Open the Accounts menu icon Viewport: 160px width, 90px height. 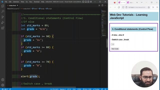tap(3, 79)
